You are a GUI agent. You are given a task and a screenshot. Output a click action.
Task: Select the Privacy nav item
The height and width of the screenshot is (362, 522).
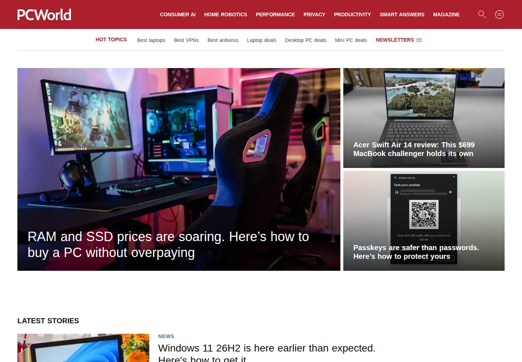tap(314, 14)
